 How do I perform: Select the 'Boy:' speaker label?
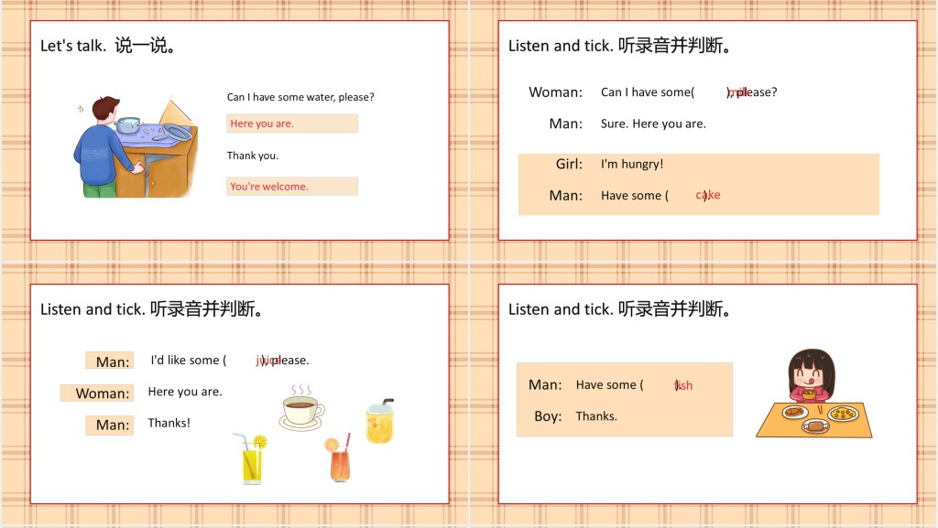(548, 416)
